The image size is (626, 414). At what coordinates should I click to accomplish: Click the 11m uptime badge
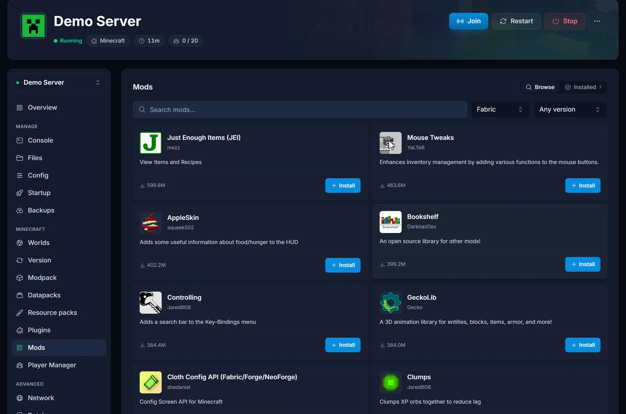pyautogui.click(x=149, y=41)
